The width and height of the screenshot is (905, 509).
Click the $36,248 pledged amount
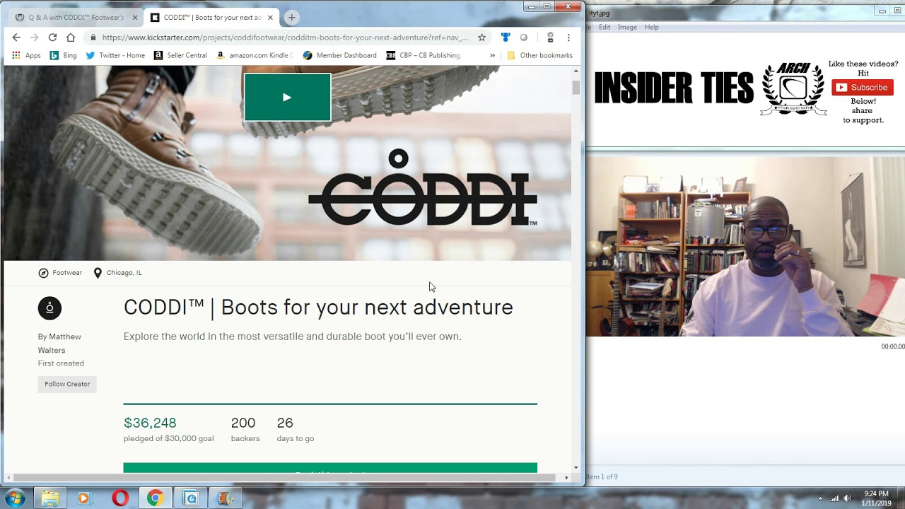(x=150, y=423)
